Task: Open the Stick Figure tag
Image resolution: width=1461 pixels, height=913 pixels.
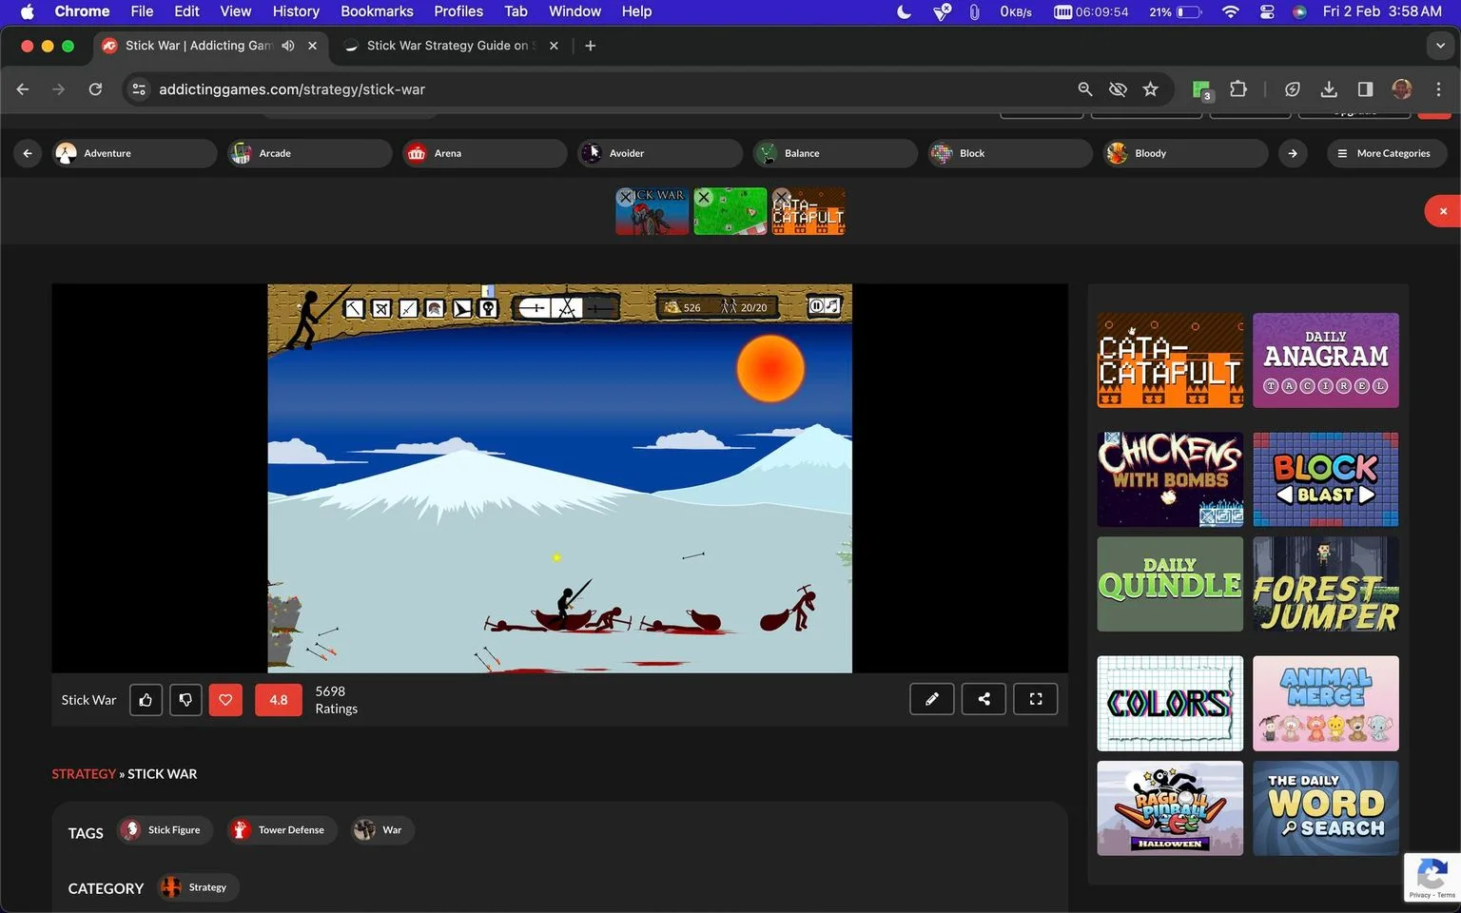Action: pyautogui.click(x=165, y=830)
